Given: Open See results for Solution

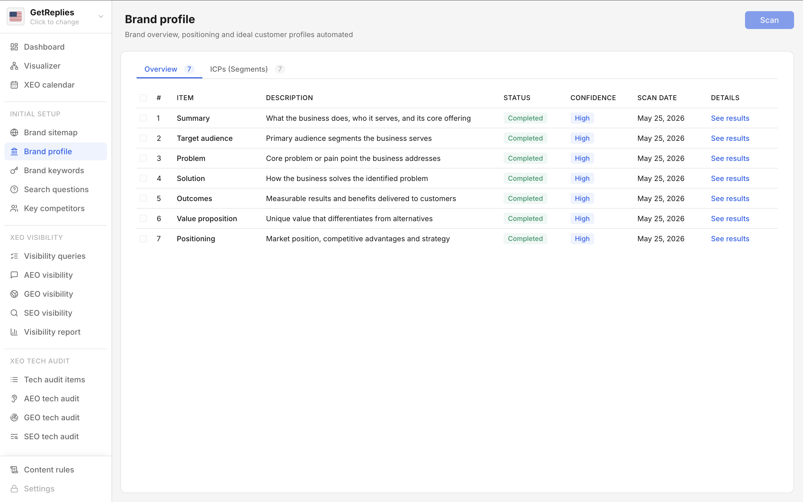Looking at the screenshot, I should 730,178.
